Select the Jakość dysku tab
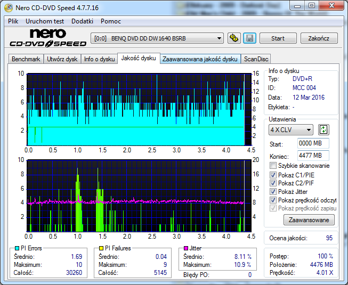 click(x=139, y=58)
